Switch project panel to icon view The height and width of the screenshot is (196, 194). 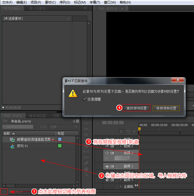(11, 191)
